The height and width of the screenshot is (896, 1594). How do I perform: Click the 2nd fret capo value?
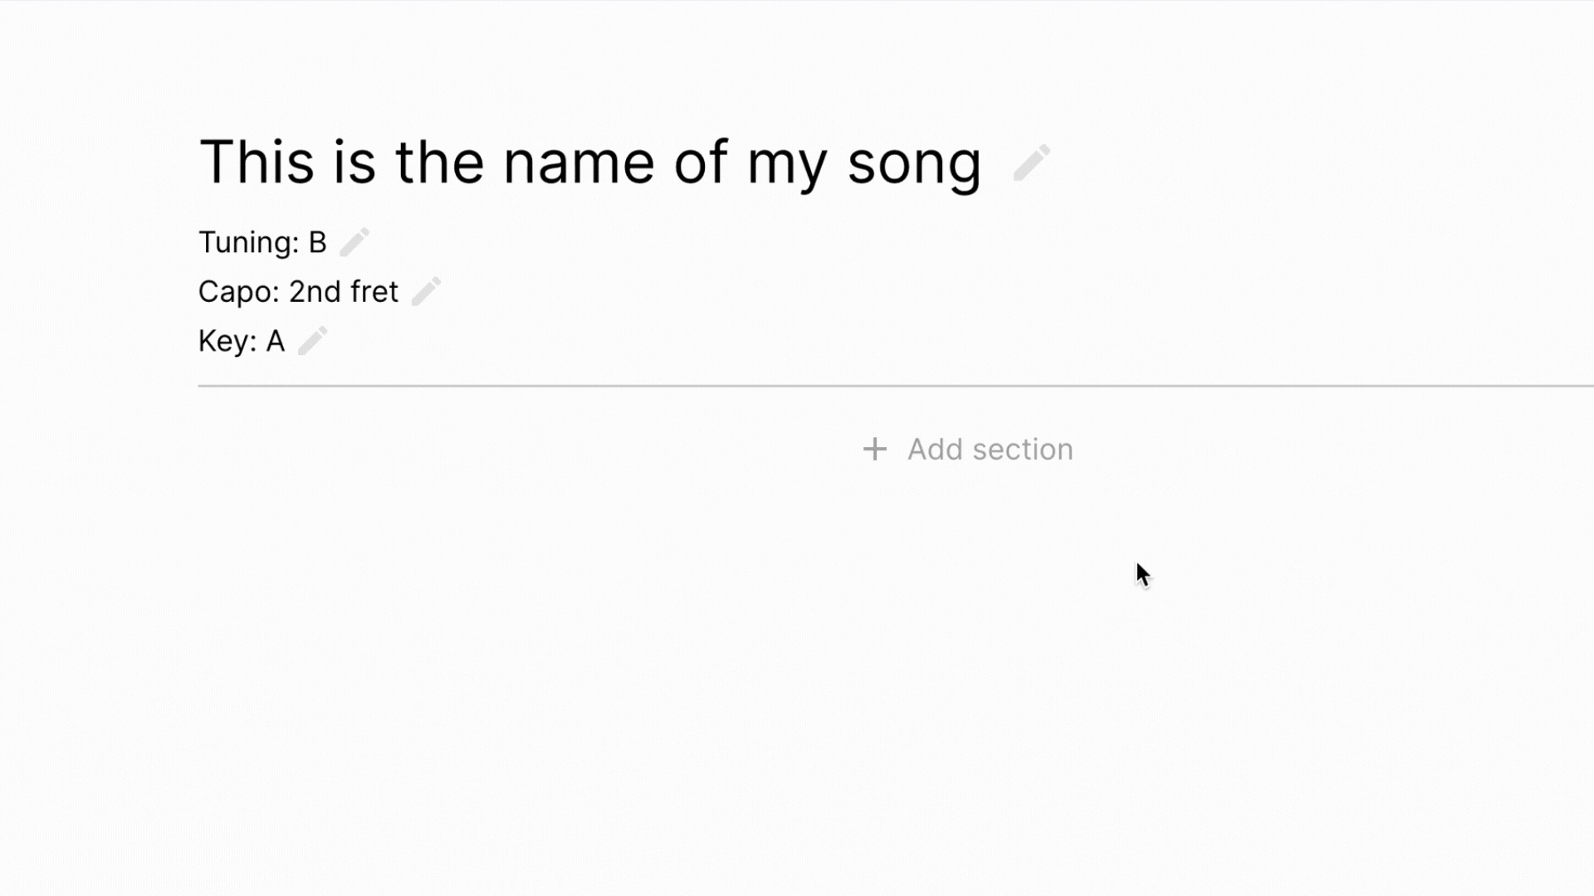click(x=344, y=291)
